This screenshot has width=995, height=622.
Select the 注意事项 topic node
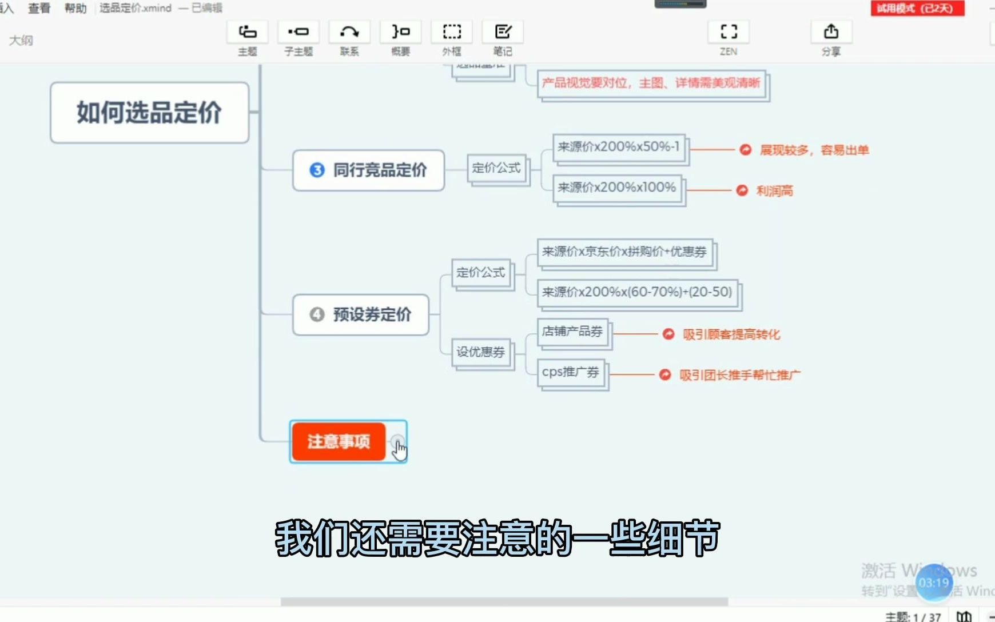(x=339, y=441)
